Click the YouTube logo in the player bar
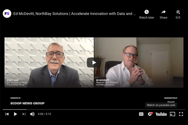The width and height of the screenshot is (188, 125). [161, 114]
